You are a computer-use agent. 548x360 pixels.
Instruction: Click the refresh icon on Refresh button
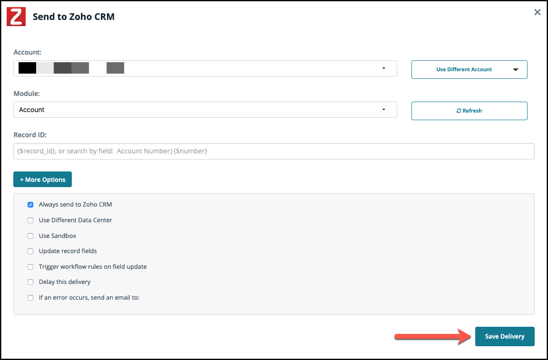click(459, 111)
